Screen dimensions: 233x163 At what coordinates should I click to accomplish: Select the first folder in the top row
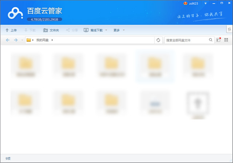(25, 66)
